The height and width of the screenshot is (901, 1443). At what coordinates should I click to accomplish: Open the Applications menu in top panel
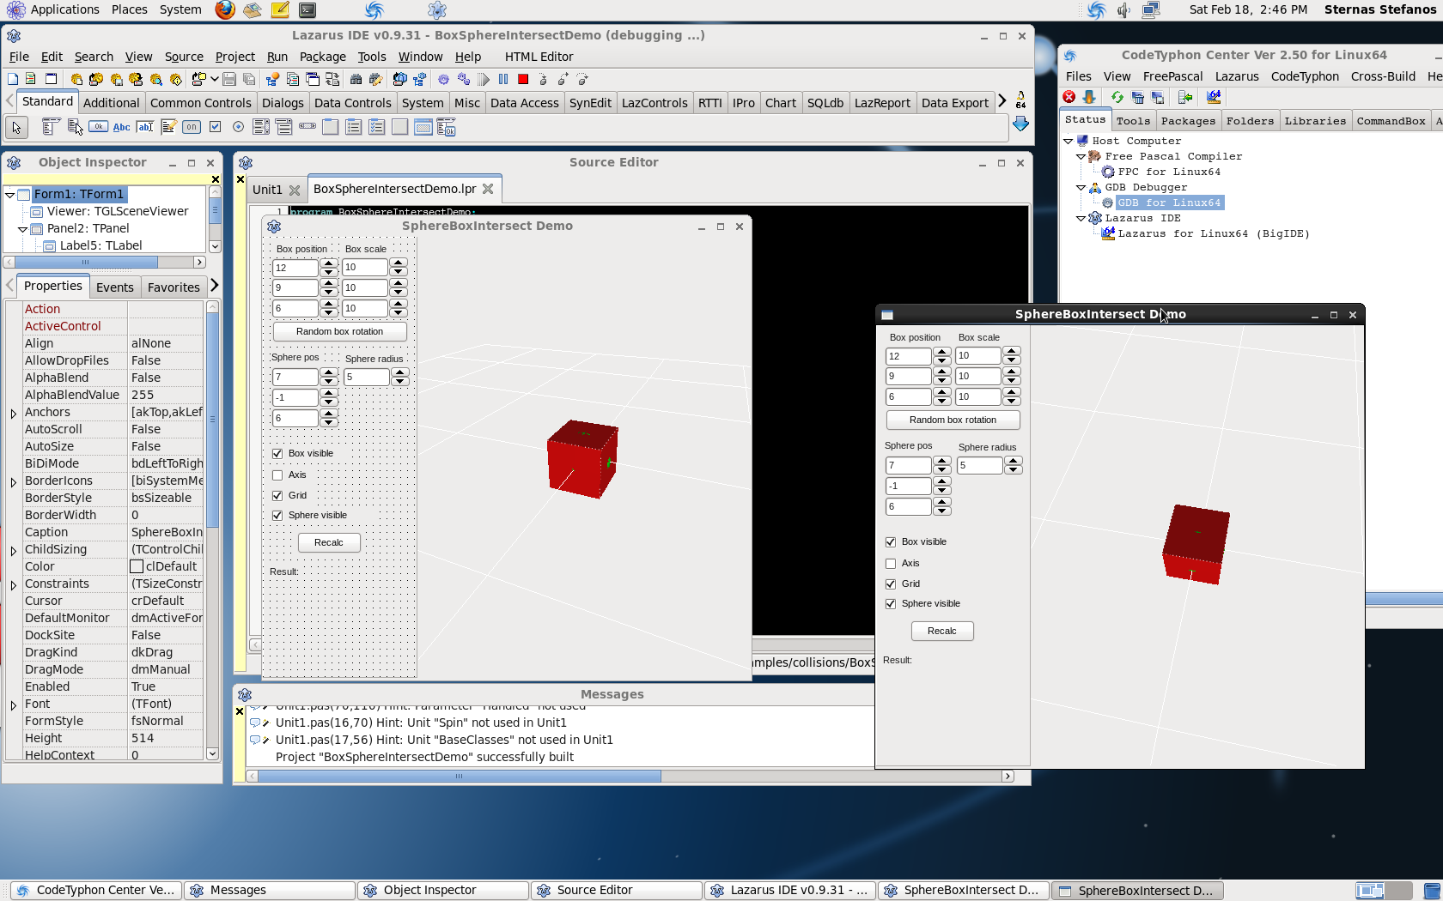(x=52, y=9)
